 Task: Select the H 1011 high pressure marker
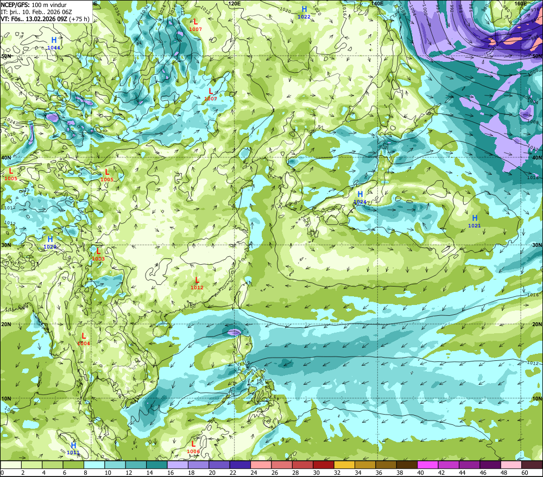pos(73,448)
